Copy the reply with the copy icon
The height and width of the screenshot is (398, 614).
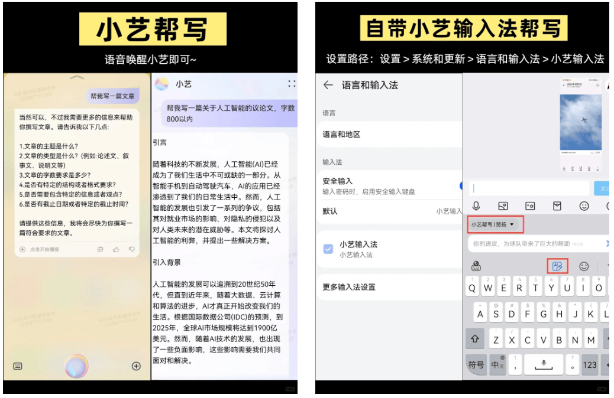coord(100,249)
